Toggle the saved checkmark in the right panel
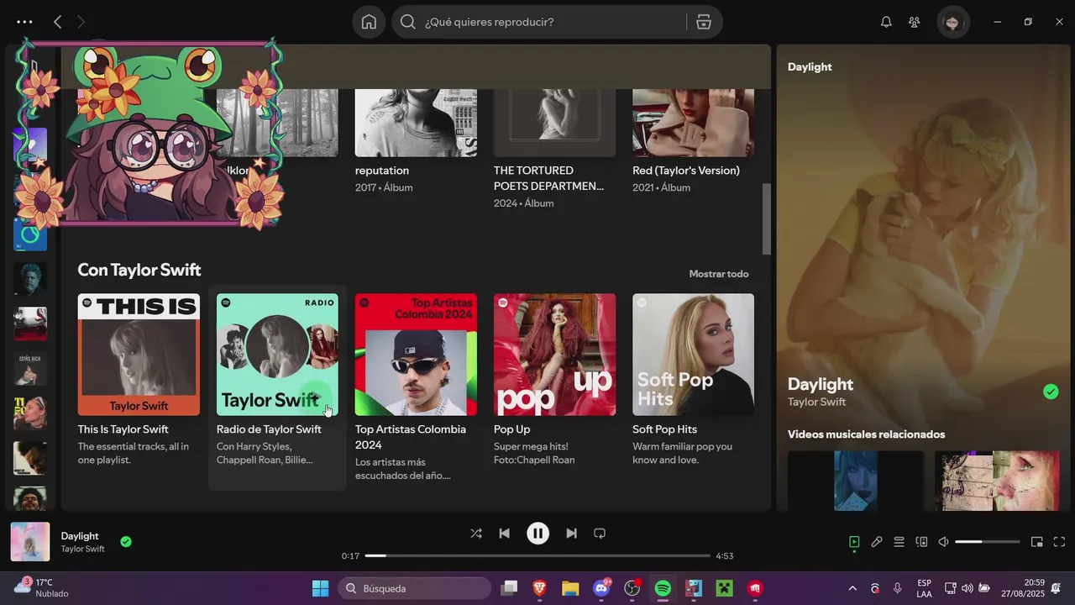This screenshot has width=1075, height=605. click(x=1051, y=392)
